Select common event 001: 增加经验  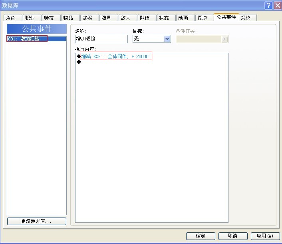37,39
